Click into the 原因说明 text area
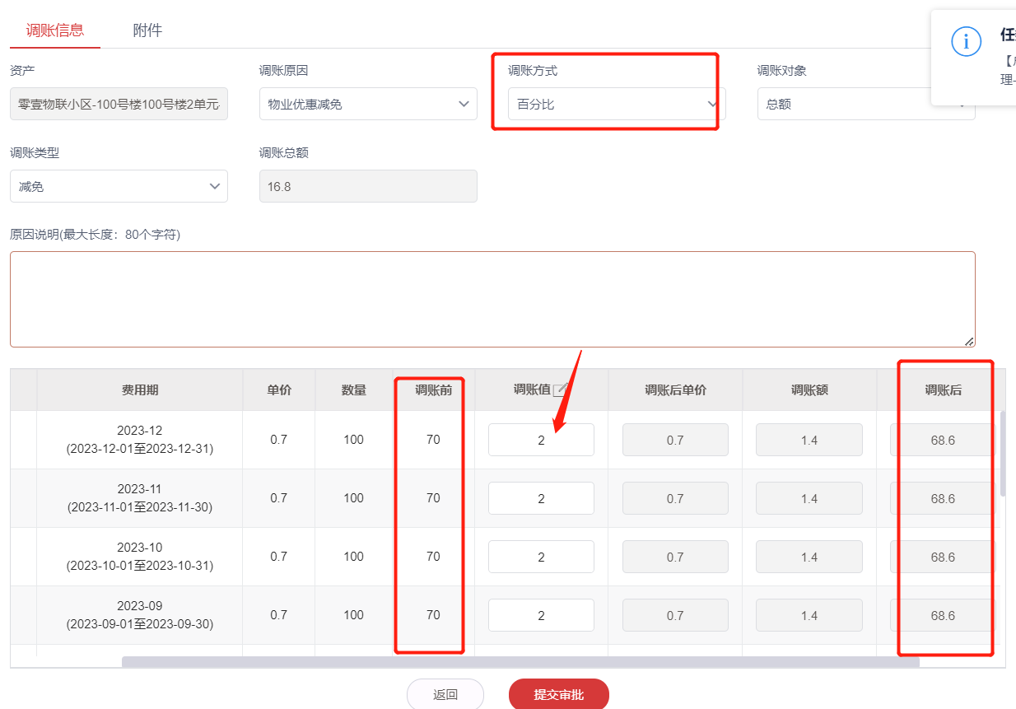This screenshot has width=1016, height=709. click(x=492, y=299)
